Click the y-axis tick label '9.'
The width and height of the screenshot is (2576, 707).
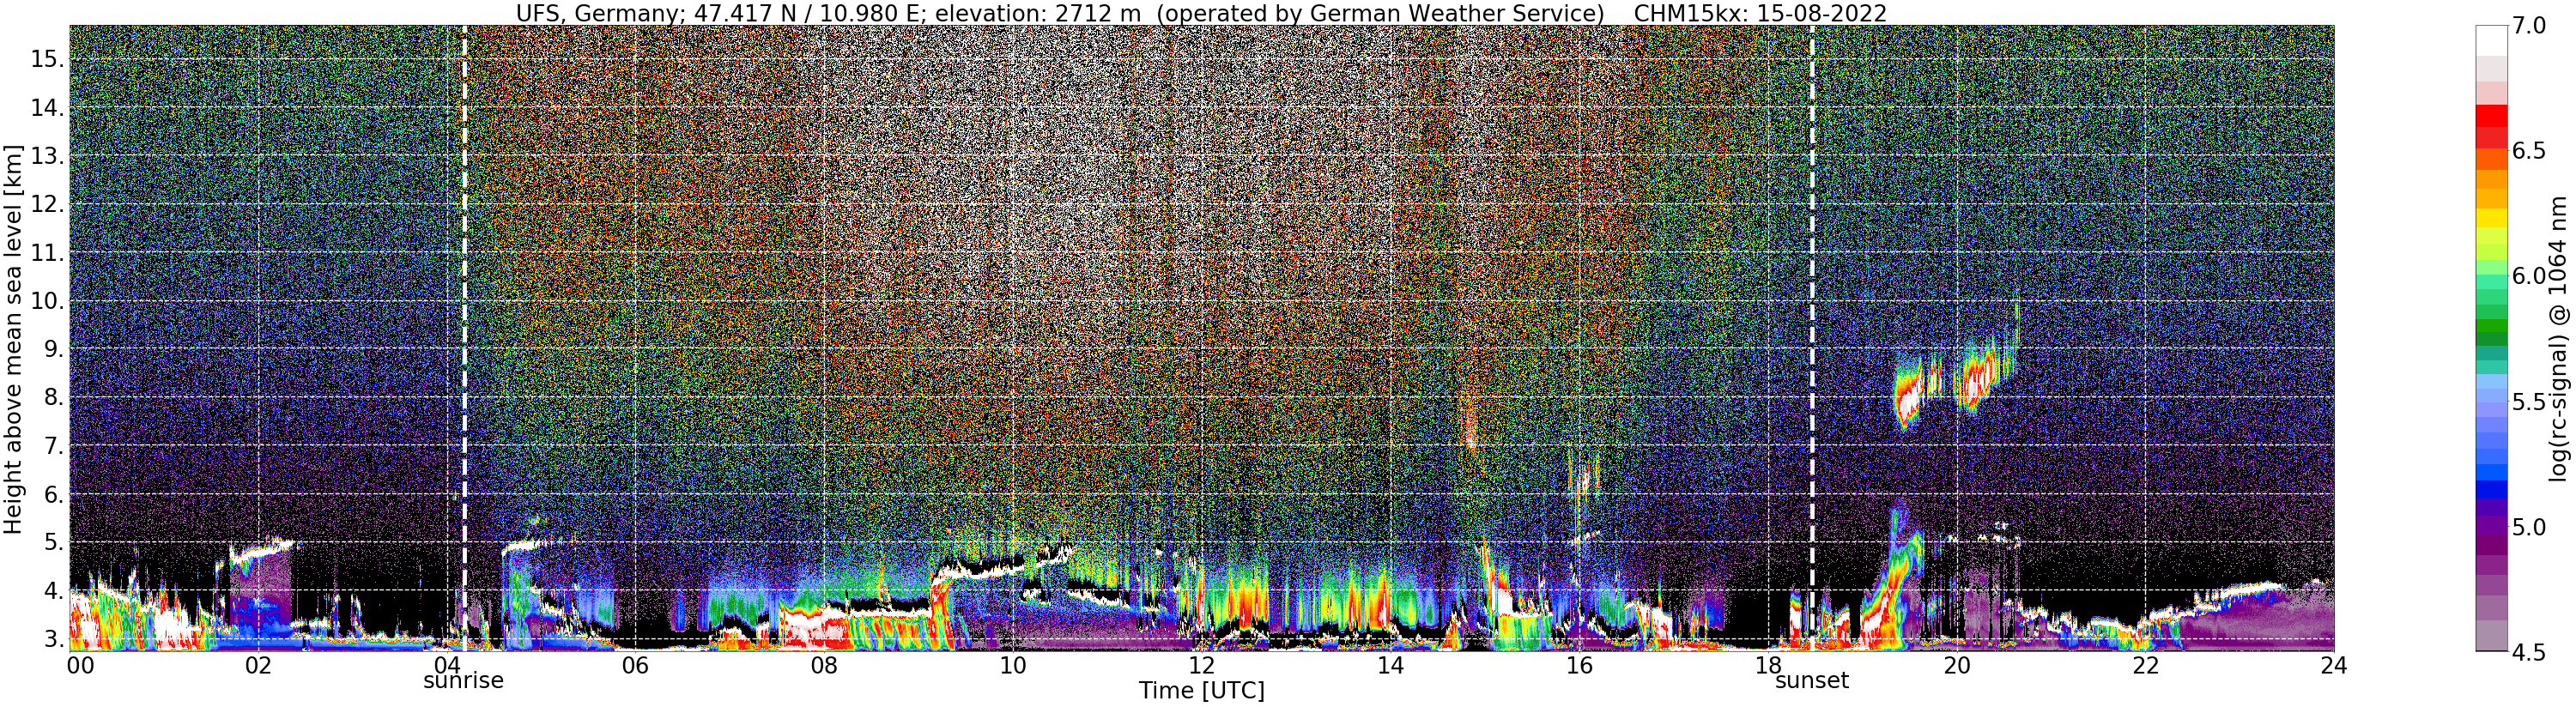[54, 349]
